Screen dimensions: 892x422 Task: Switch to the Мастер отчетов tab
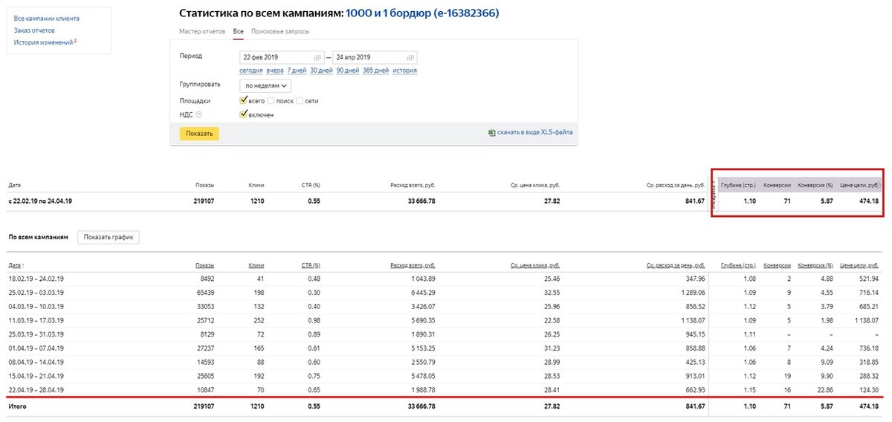coord(201,31)
